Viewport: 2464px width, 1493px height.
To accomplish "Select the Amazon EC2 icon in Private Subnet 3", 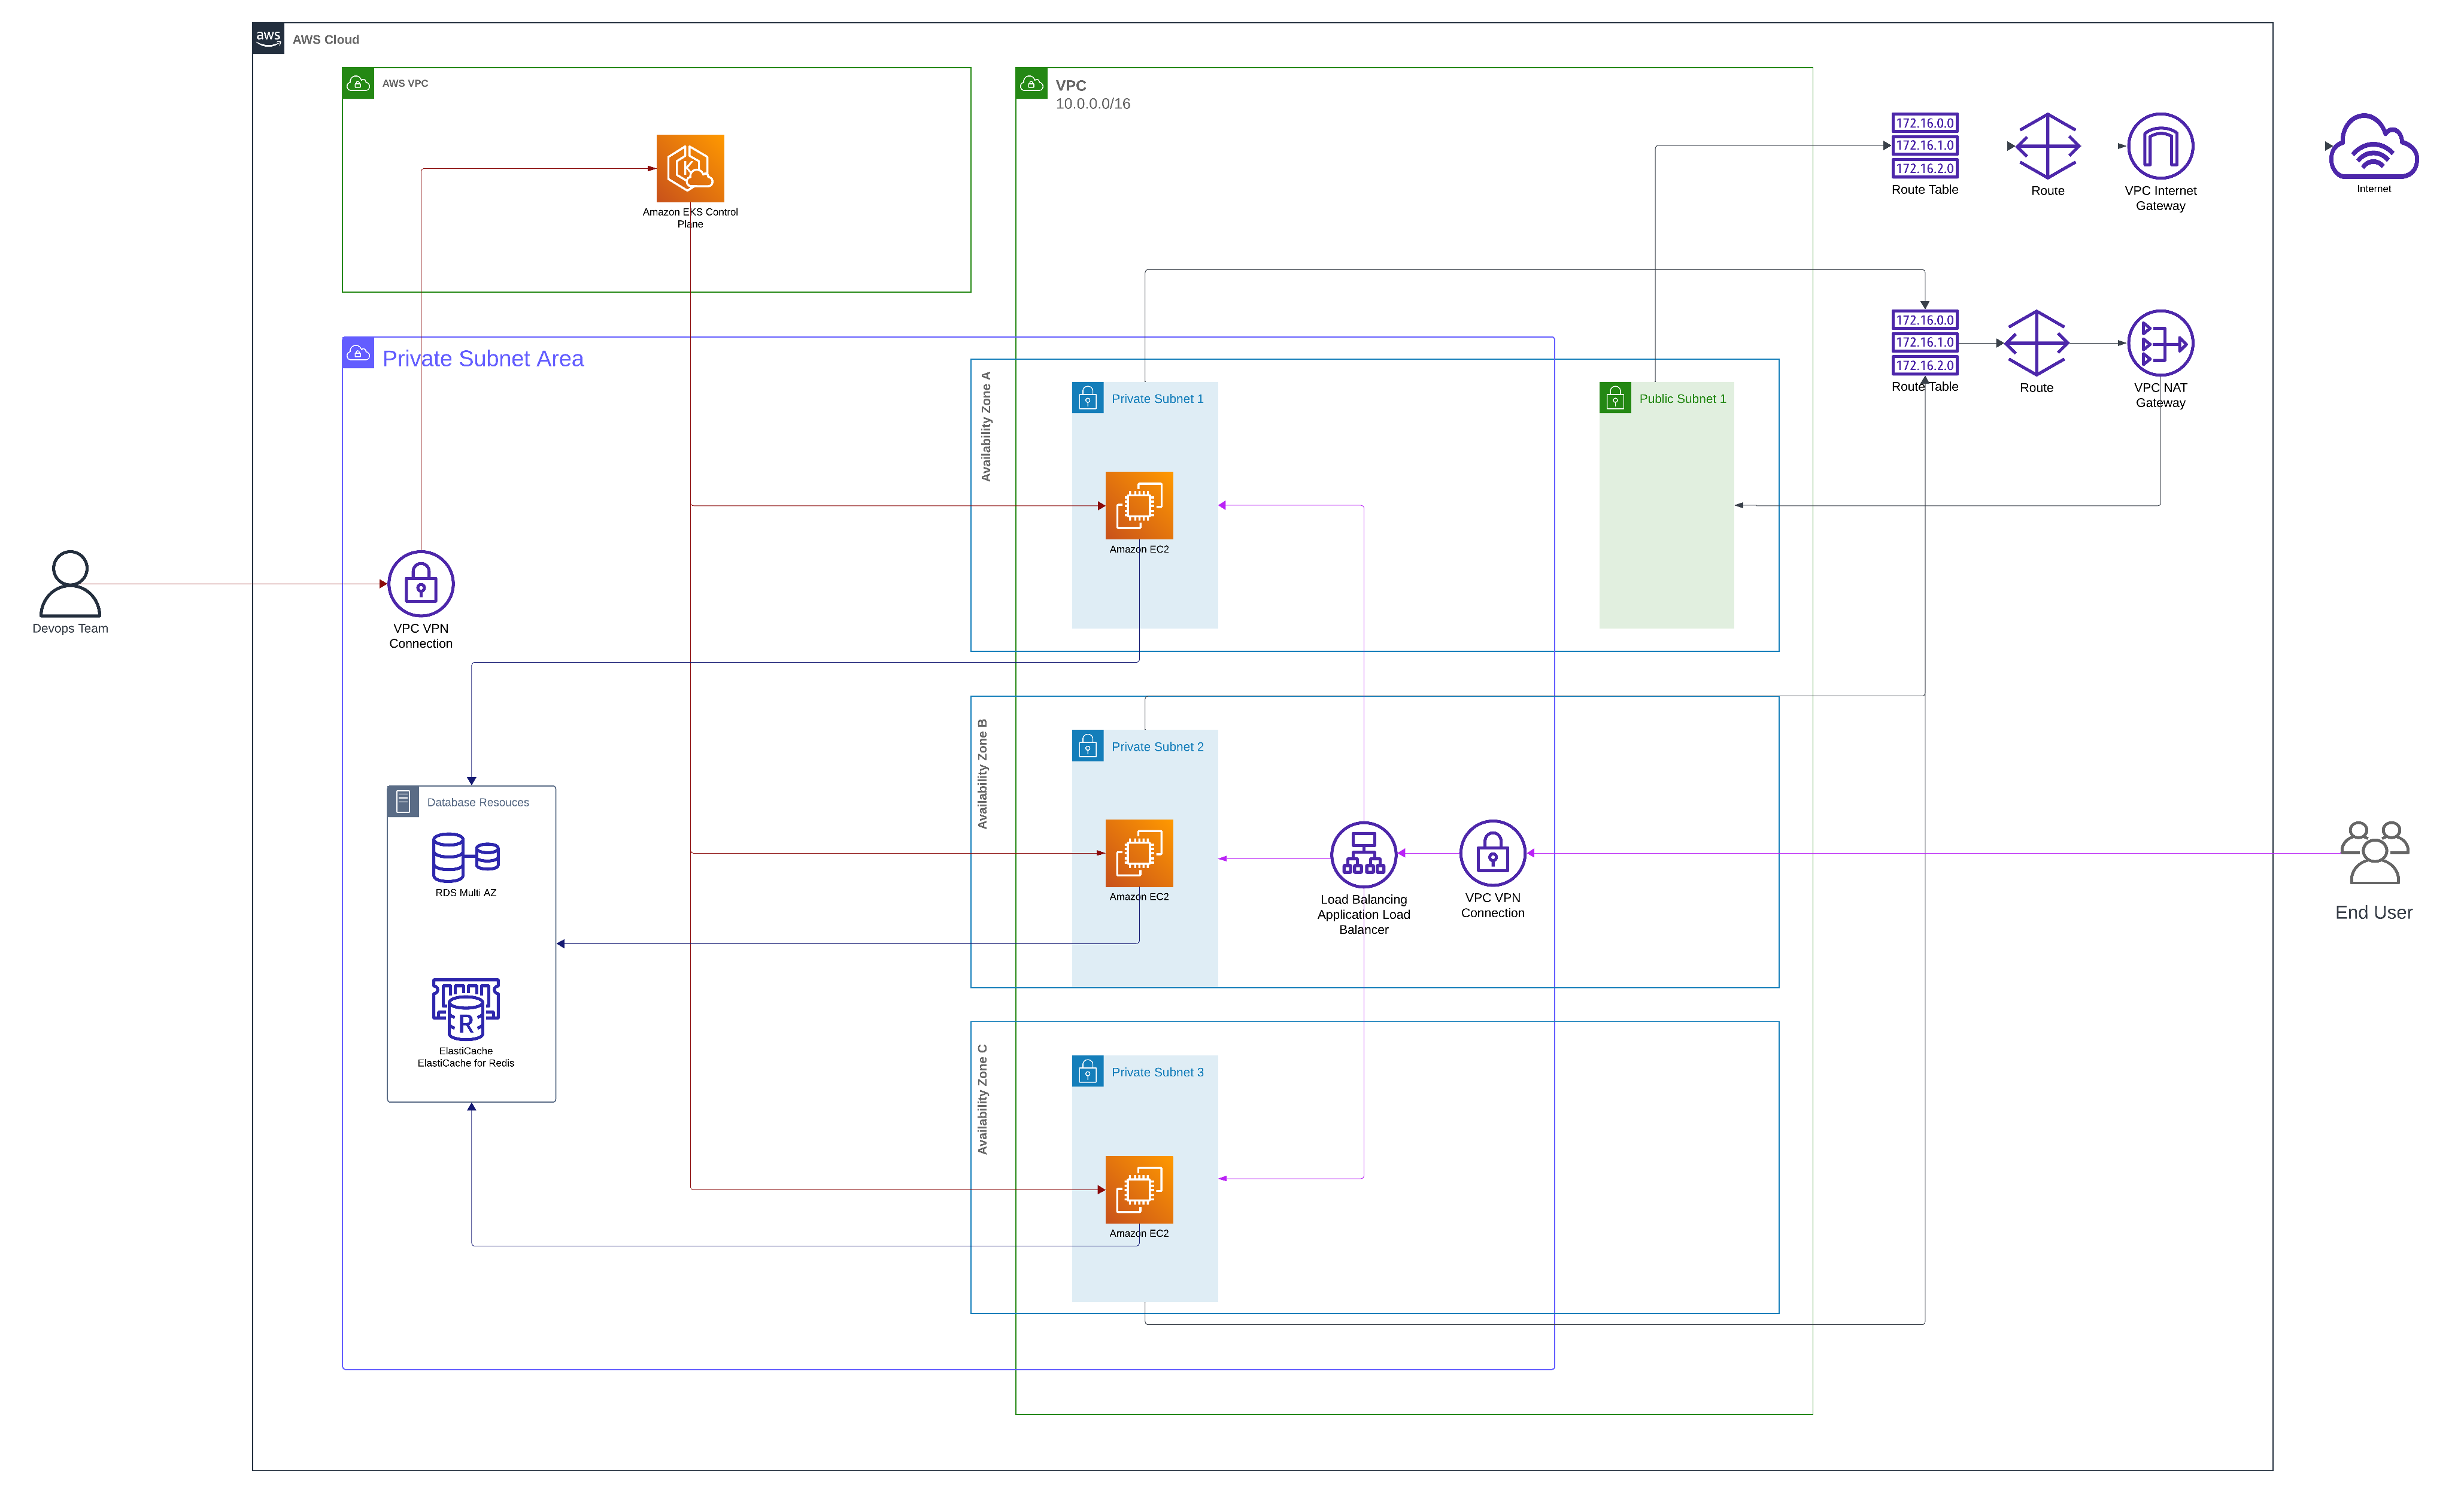I will (x=1139, y=1190).
